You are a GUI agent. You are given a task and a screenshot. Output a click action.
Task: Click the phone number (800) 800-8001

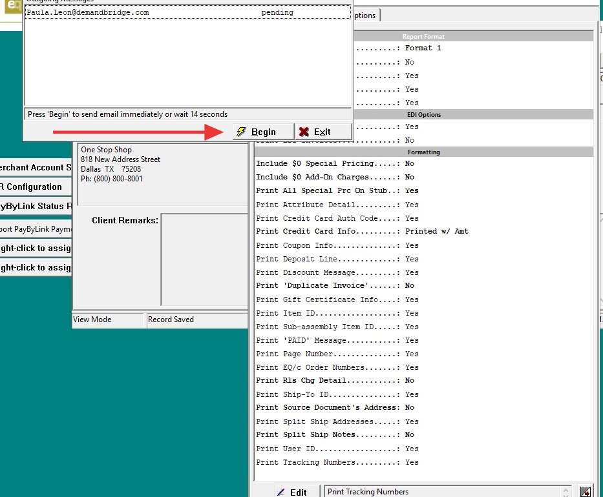click(x=118, y=179)
